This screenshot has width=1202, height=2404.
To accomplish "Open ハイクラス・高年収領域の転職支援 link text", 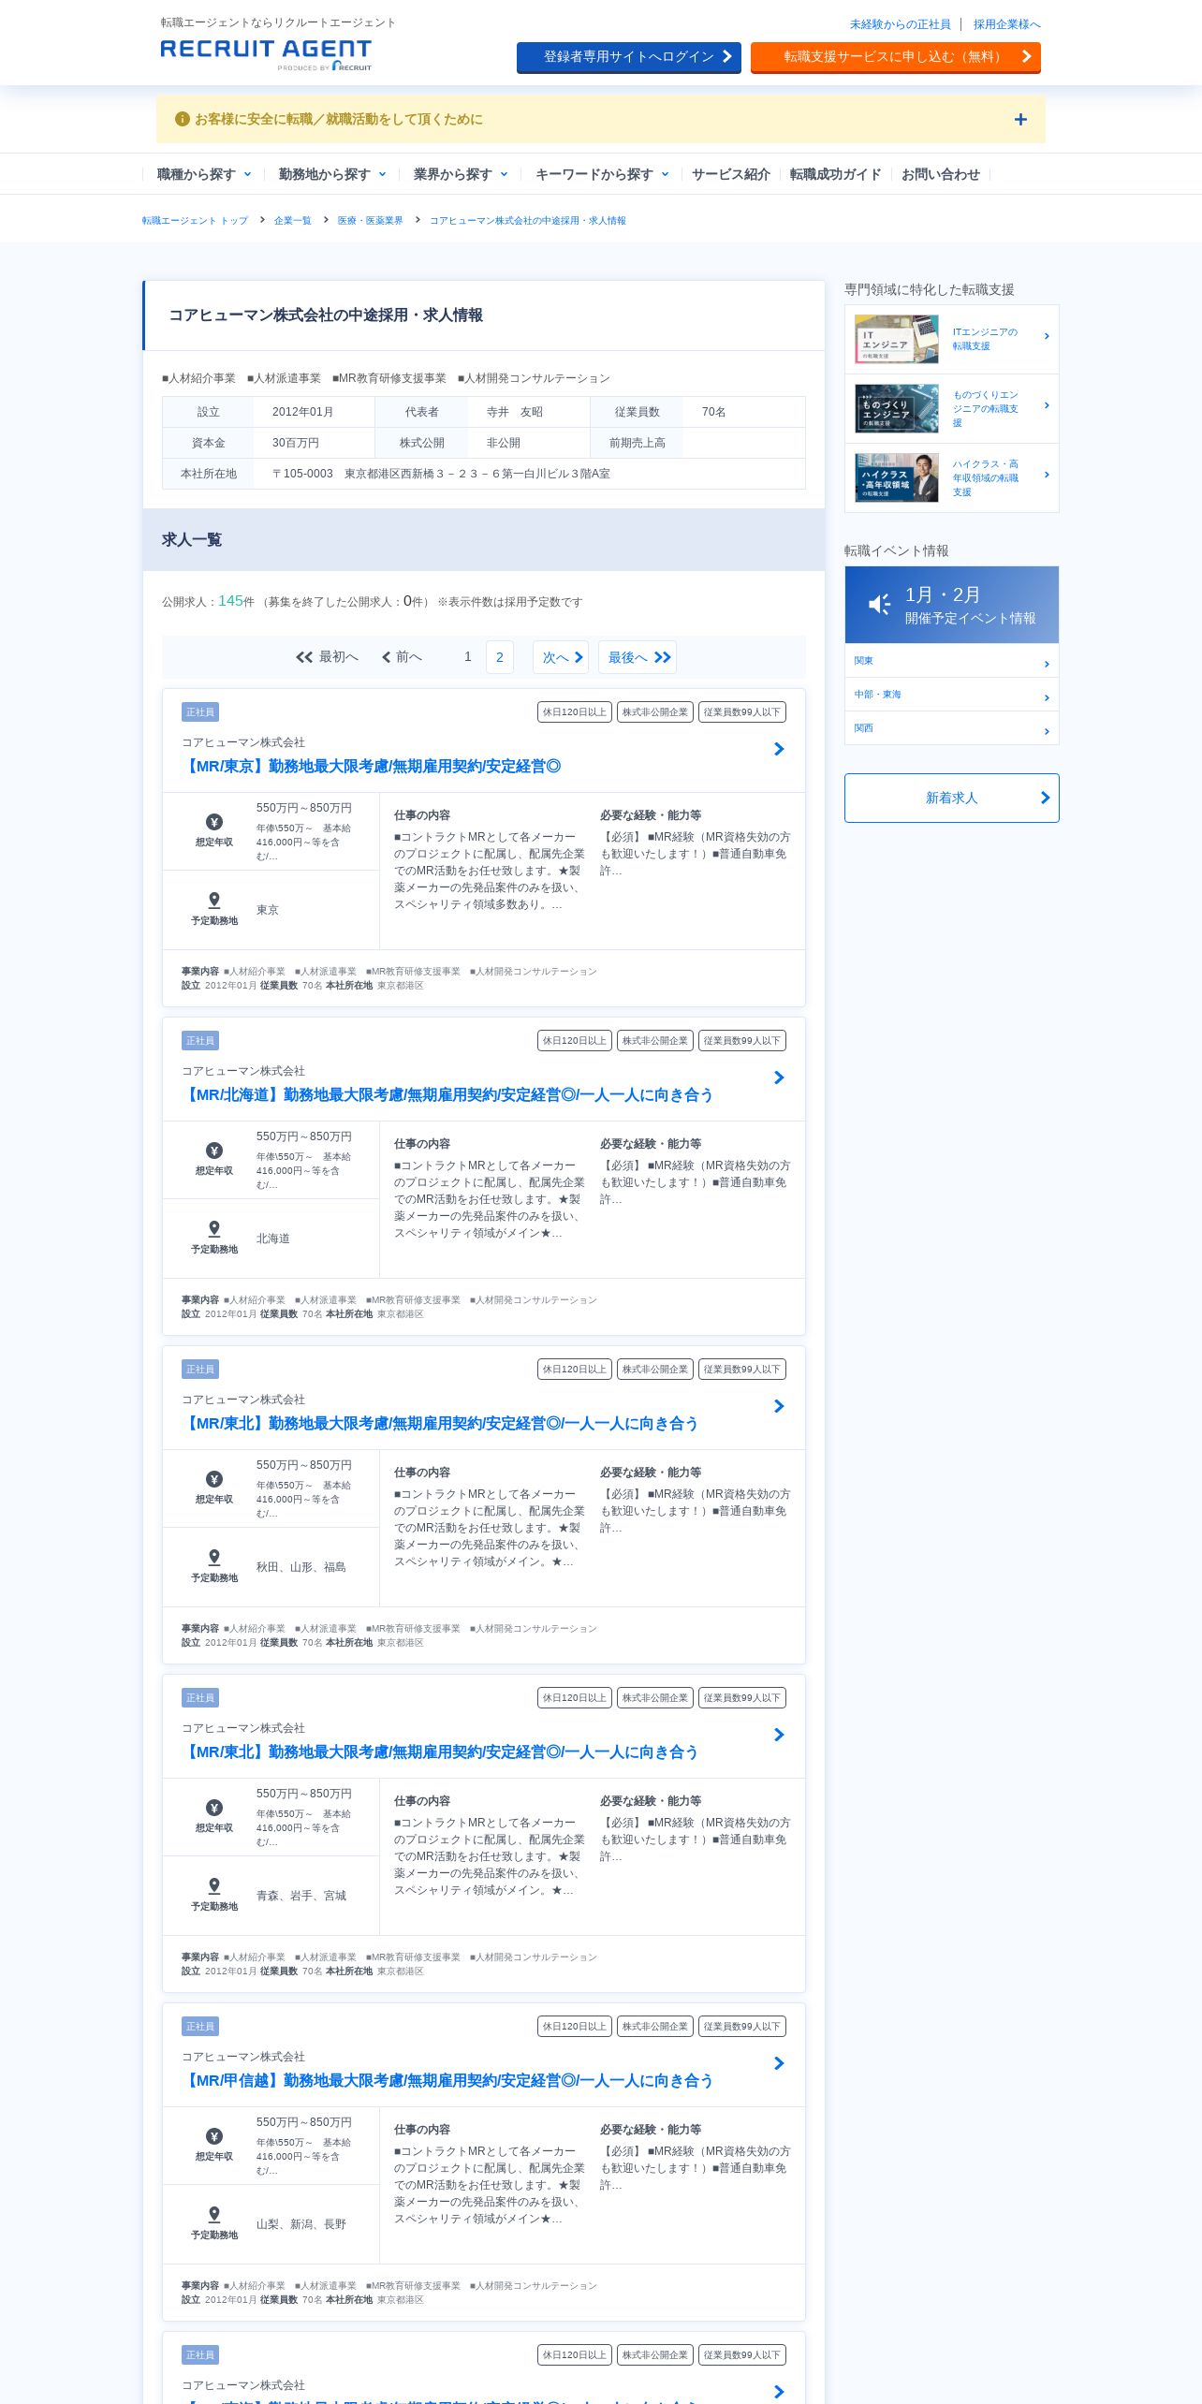I will [986, 477].
